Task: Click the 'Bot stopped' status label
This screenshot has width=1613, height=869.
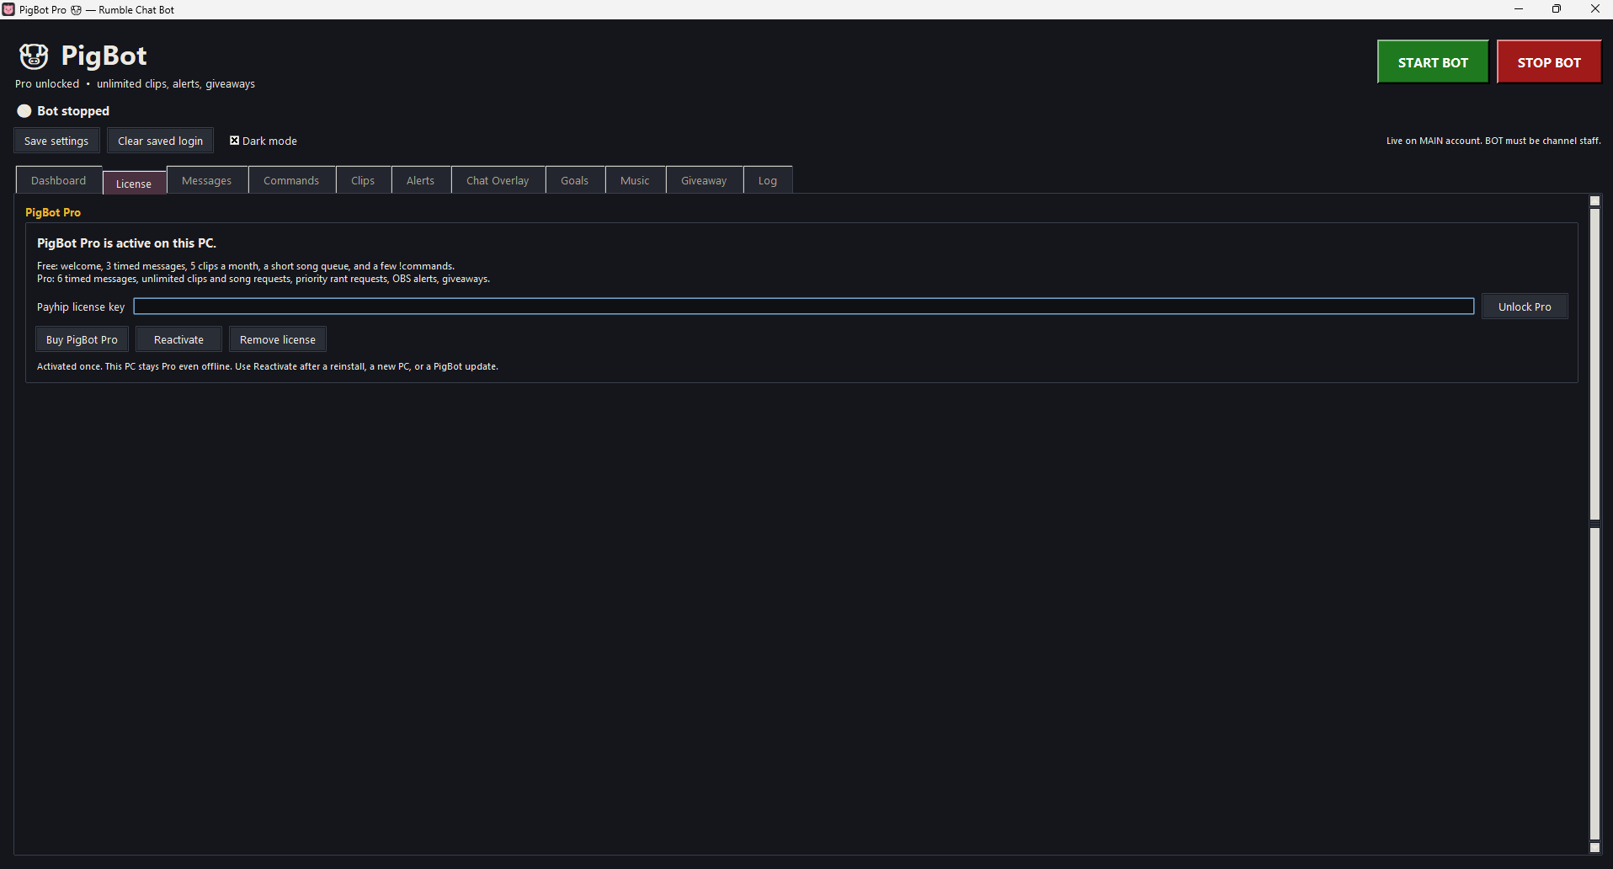Action: [x=73, y=111]
